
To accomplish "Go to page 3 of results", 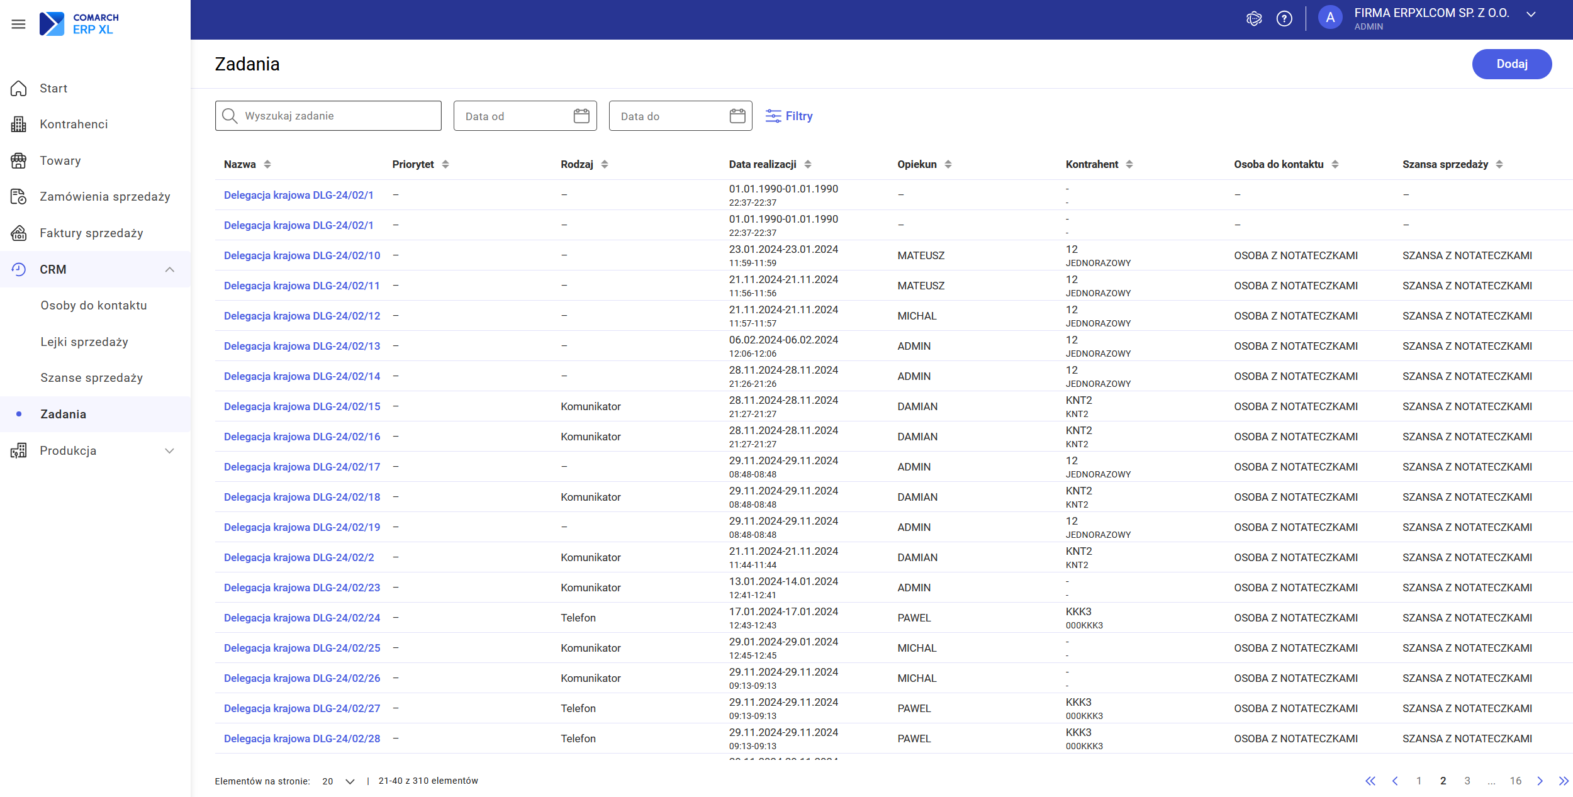I will coord(1467,781).
